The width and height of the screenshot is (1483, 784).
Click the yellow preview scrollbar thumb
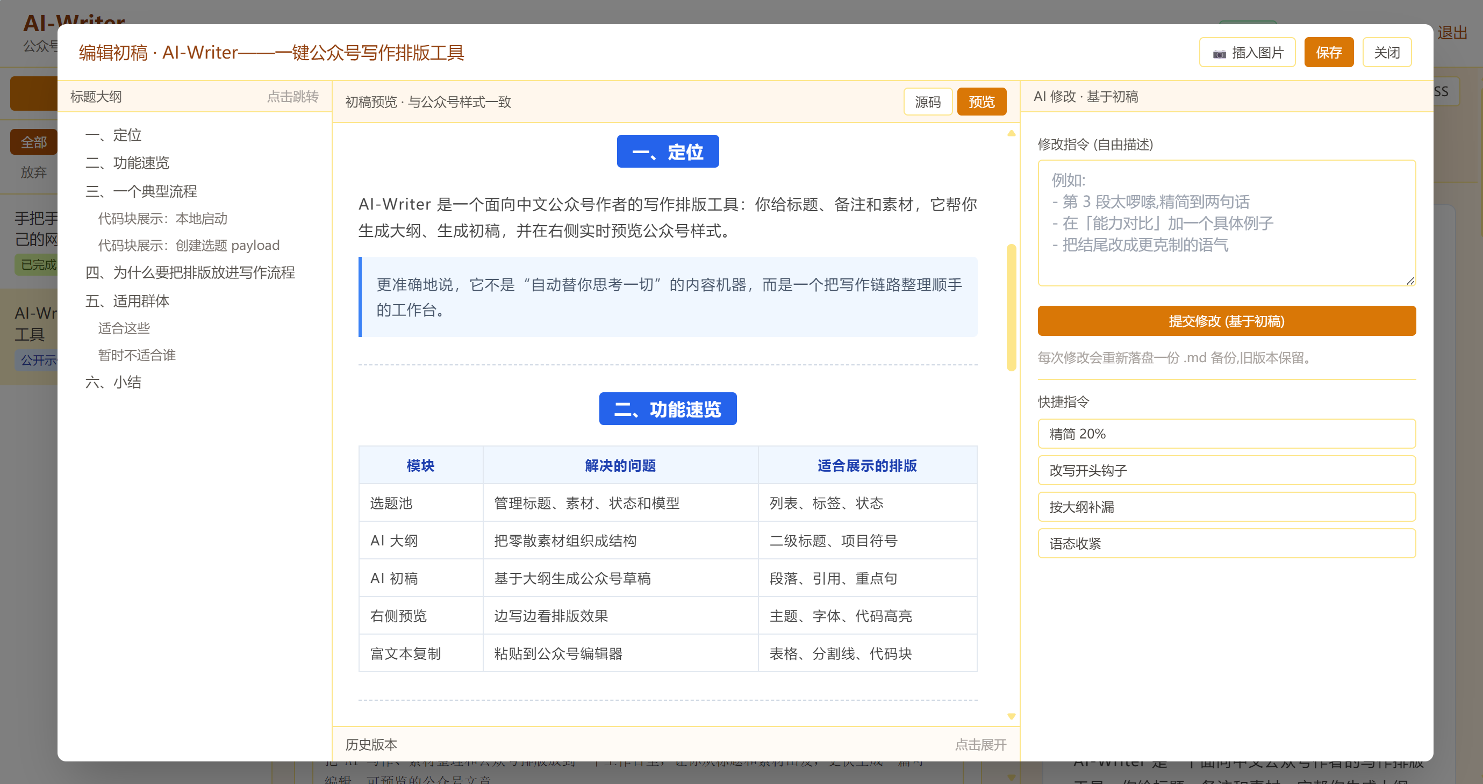(x=1011, y=307)
